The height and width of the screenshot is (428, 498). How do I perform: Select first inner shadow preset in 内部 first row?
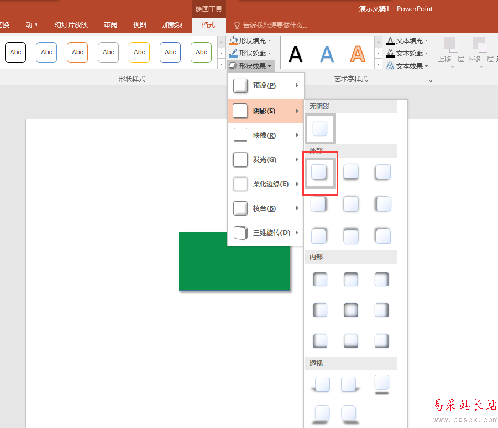[320, 280]
